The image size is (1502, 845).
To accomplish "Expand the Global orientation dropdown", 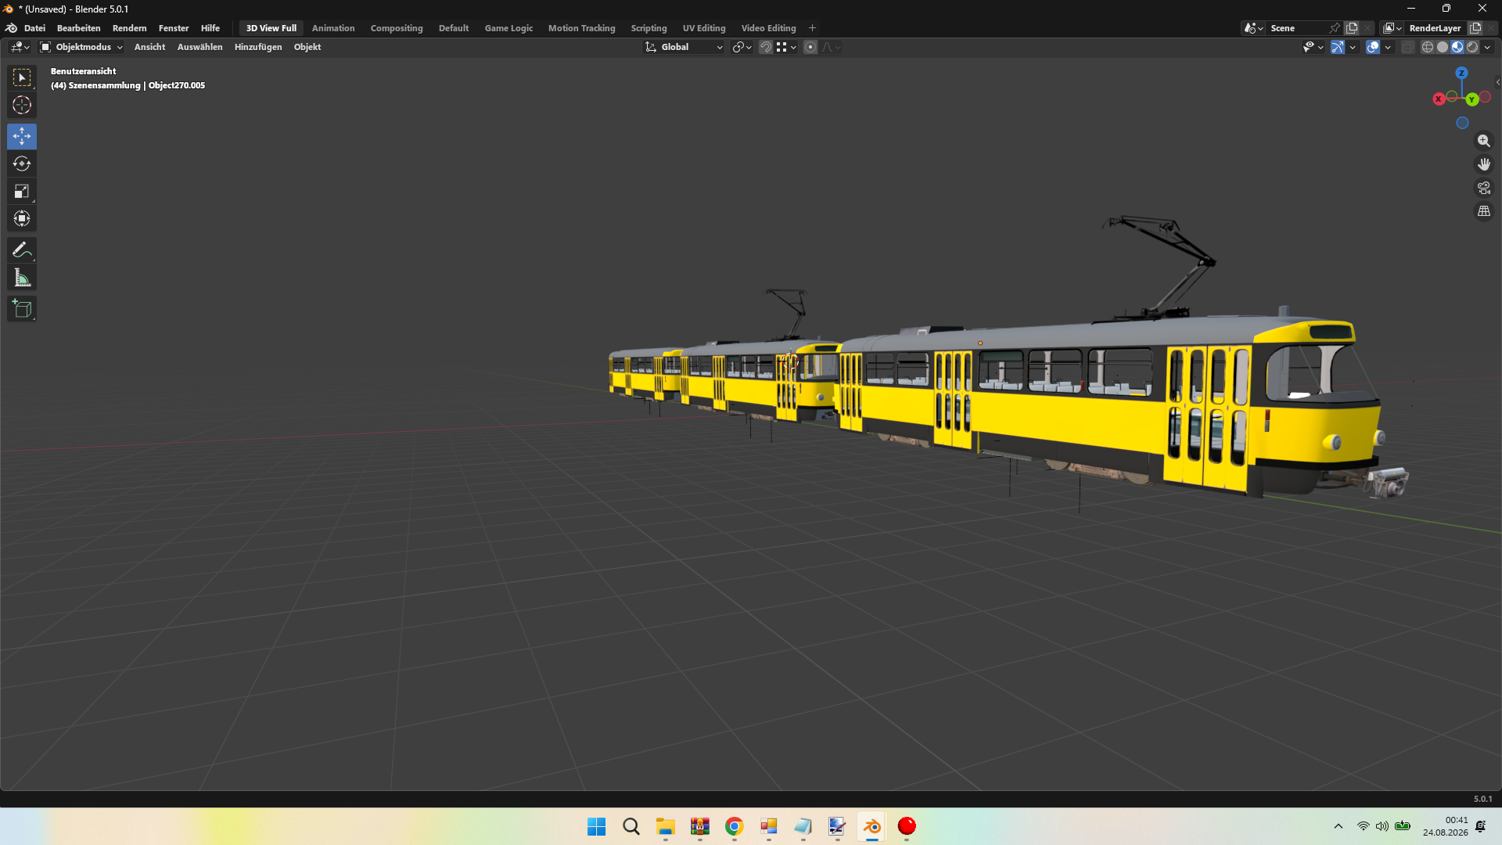I will [685, 47].
